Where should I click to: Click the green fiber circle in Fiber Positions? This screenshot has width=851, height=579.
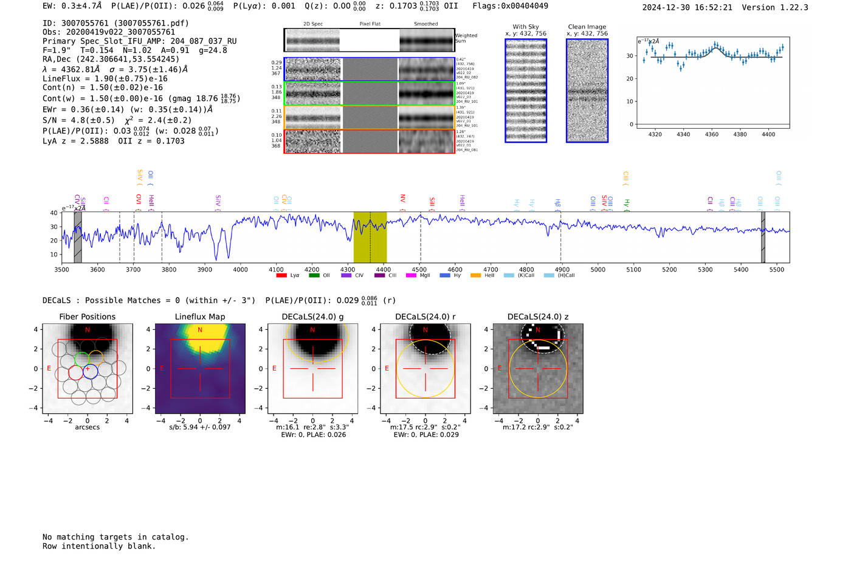81,358
